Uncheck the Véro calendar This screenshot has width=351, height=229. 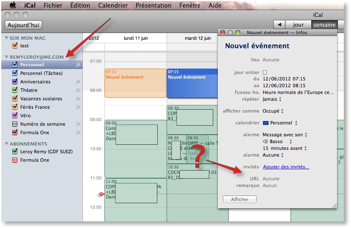(15, 116)
